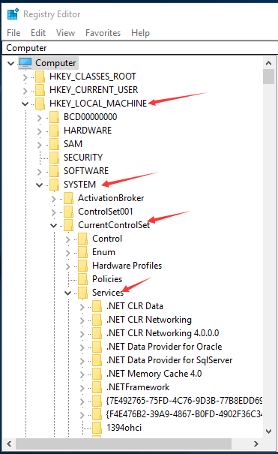Viewport: 278px width, 454px height.
Task: Select the .NET Data Provider for Oracle key
Action: pyautogui.click(x=164, y=347)
